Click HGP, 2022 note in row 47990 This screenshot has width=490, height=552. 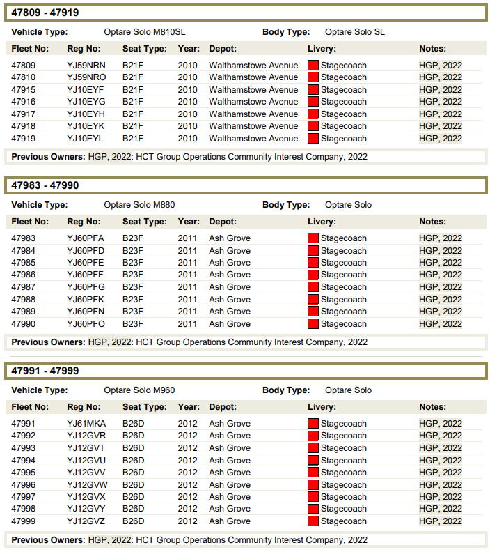point(440,324)
